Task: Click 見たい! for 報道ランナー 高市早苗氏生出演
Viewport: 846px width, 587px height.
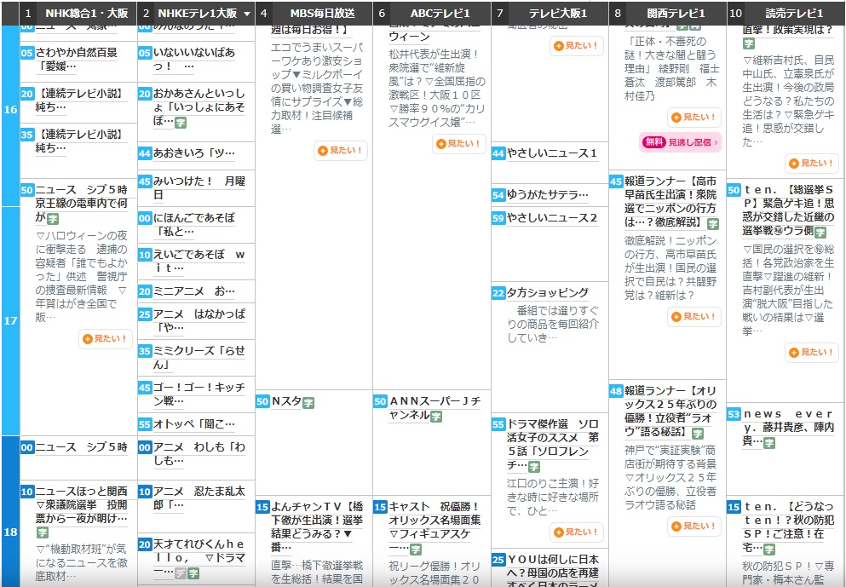Action: [693, 317]
